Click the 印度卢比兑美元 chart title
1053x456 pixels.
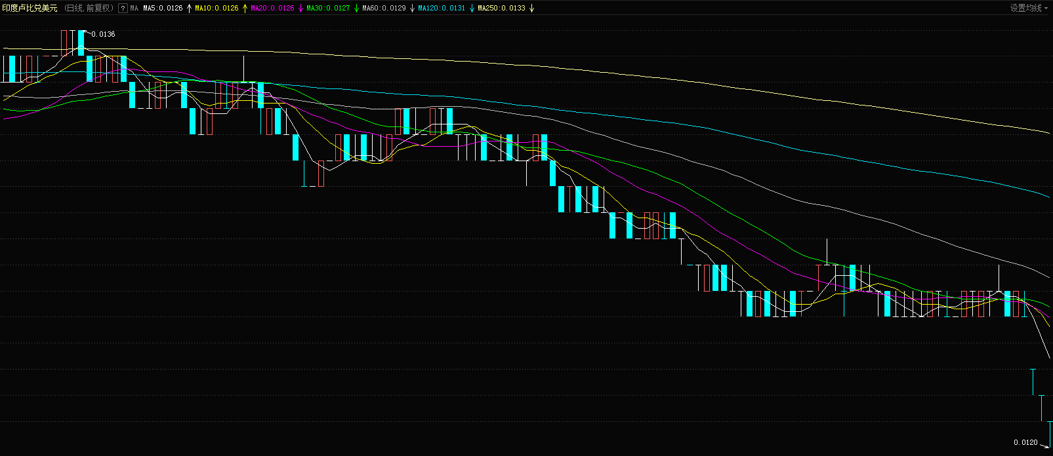click(30, 9)
